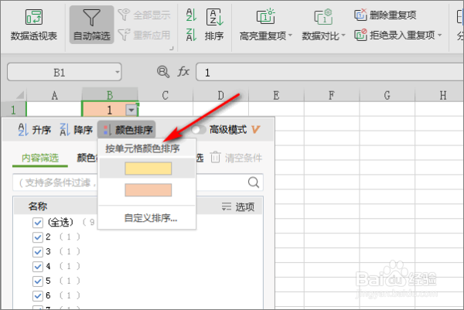Uncheck the checkbox for value 6
Image resolution: width=464 pixels, height=310 pixels.
(38, 295)
